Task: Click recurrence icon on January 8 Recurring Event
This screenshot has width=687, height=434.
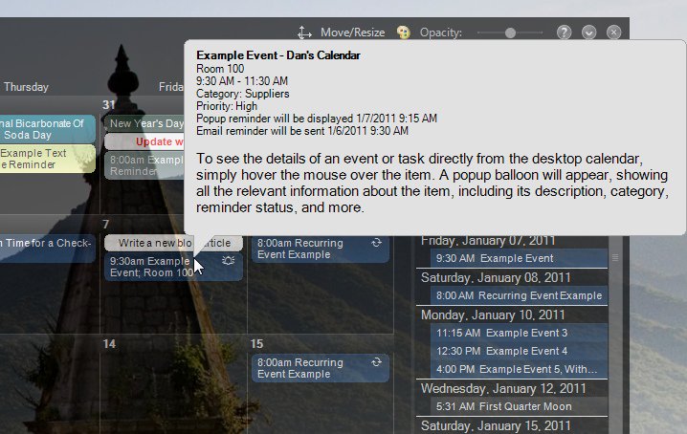Action: tap(376, 243)
